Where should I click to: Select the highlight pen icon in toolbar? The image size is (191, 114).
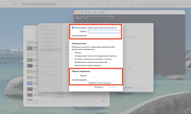click(115, 4)
